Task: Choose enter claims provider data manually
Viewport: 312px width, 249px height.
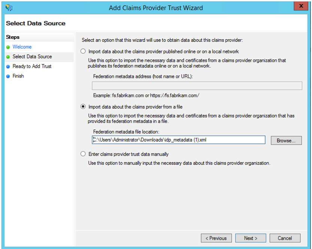Action: pos(84,154)
